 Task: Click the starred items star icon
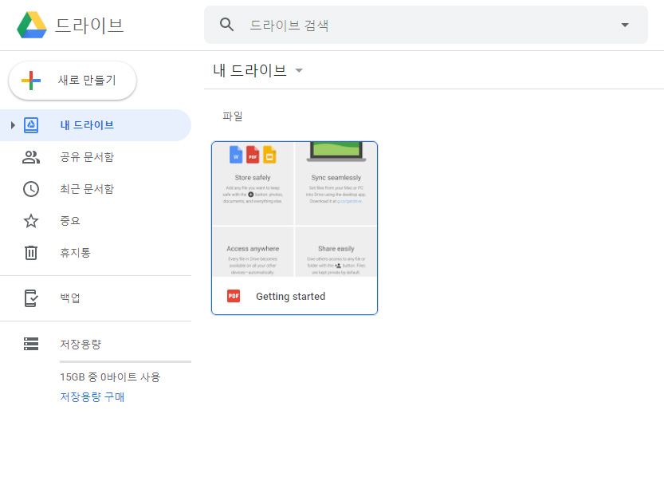(31, 221)
